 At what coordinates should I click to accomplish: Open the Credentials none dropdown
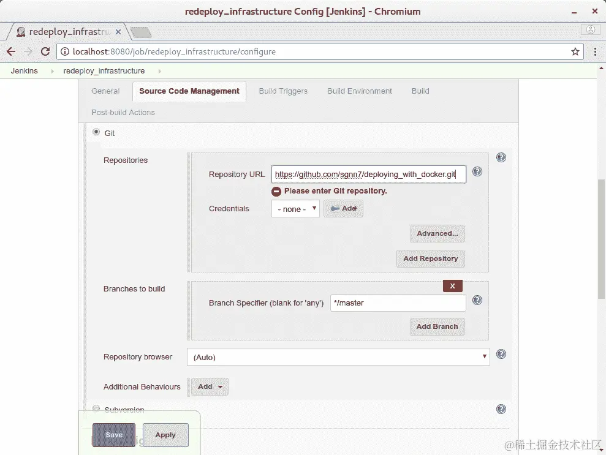296,209
